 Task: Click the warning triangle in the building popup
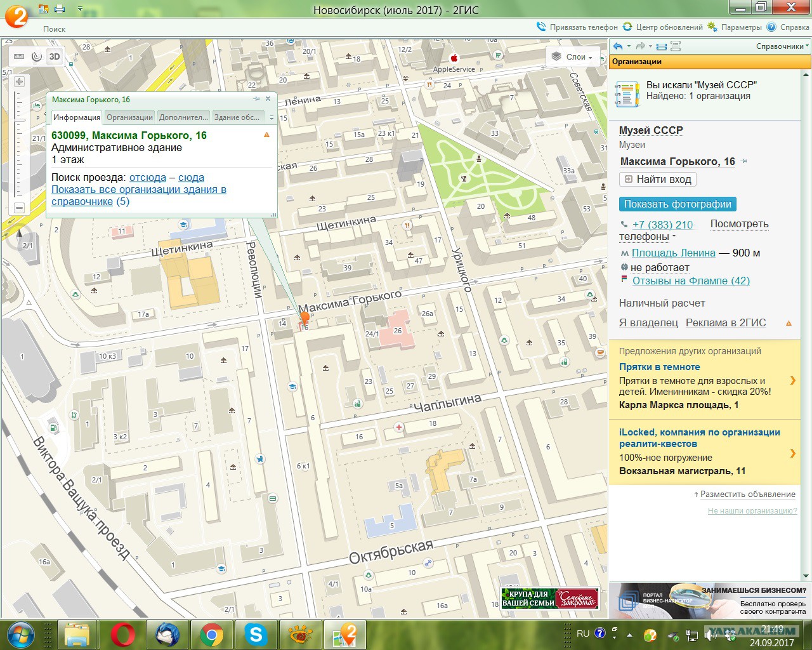point(266,135)
